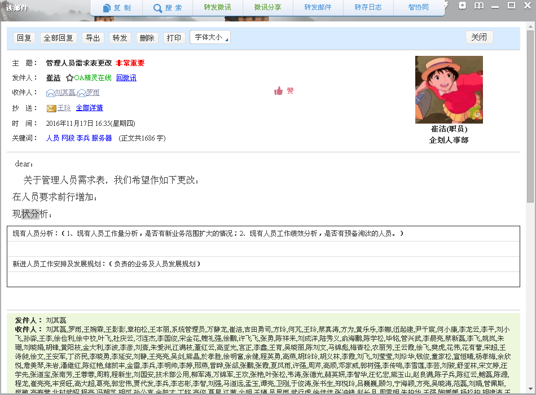Click the mail icon before 刘其磊

pos(50,93)
